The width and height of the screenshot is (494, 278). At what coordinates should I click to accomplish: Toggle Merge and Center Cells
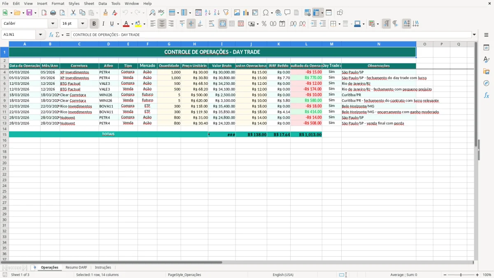click(223, 24)
